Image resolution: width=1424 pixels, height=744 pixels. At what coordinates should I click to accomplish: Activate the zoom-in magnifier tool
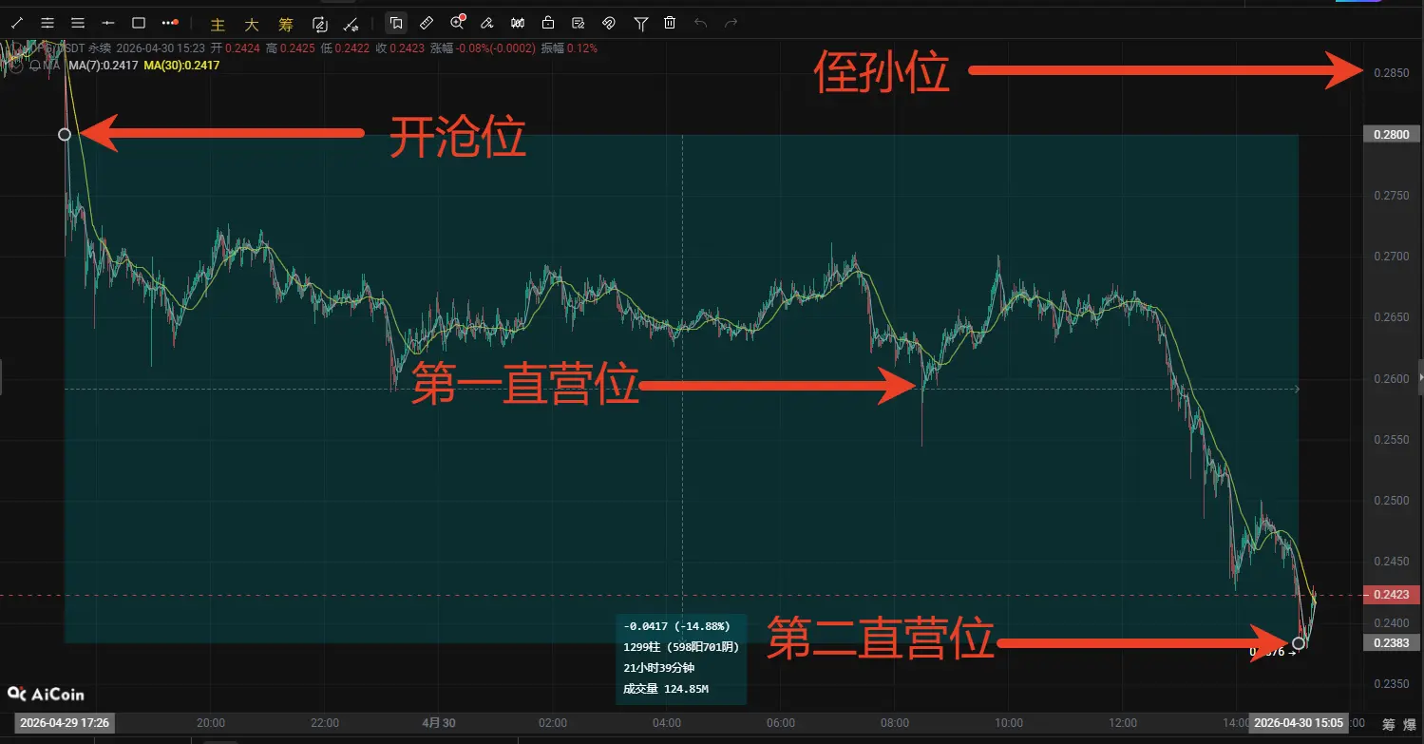(457, 23)
